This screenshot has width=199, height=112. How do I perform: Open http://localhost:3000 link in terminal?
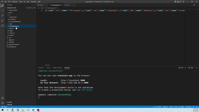73,80
